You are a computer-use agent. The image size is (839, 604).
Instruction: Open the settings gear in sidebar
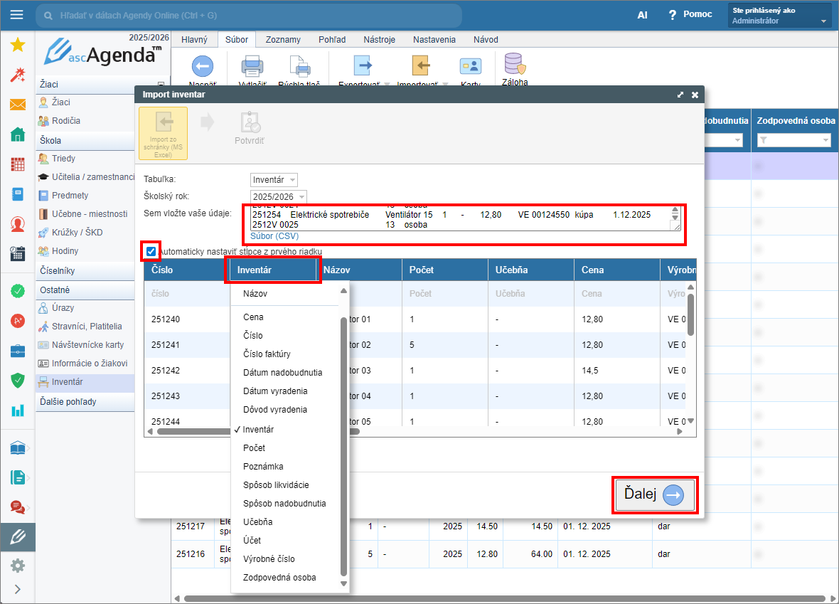click(17, 566)
